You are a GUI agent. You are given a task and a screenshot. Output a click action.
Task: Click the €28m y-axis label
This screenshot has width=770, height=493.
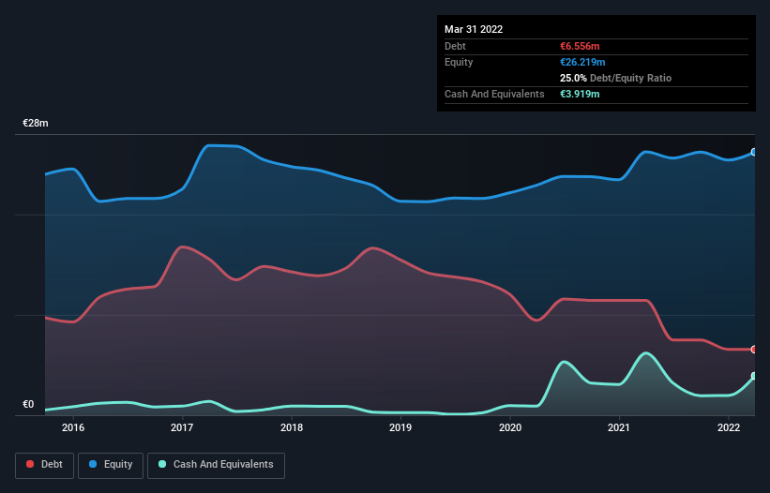click(36, 123)
